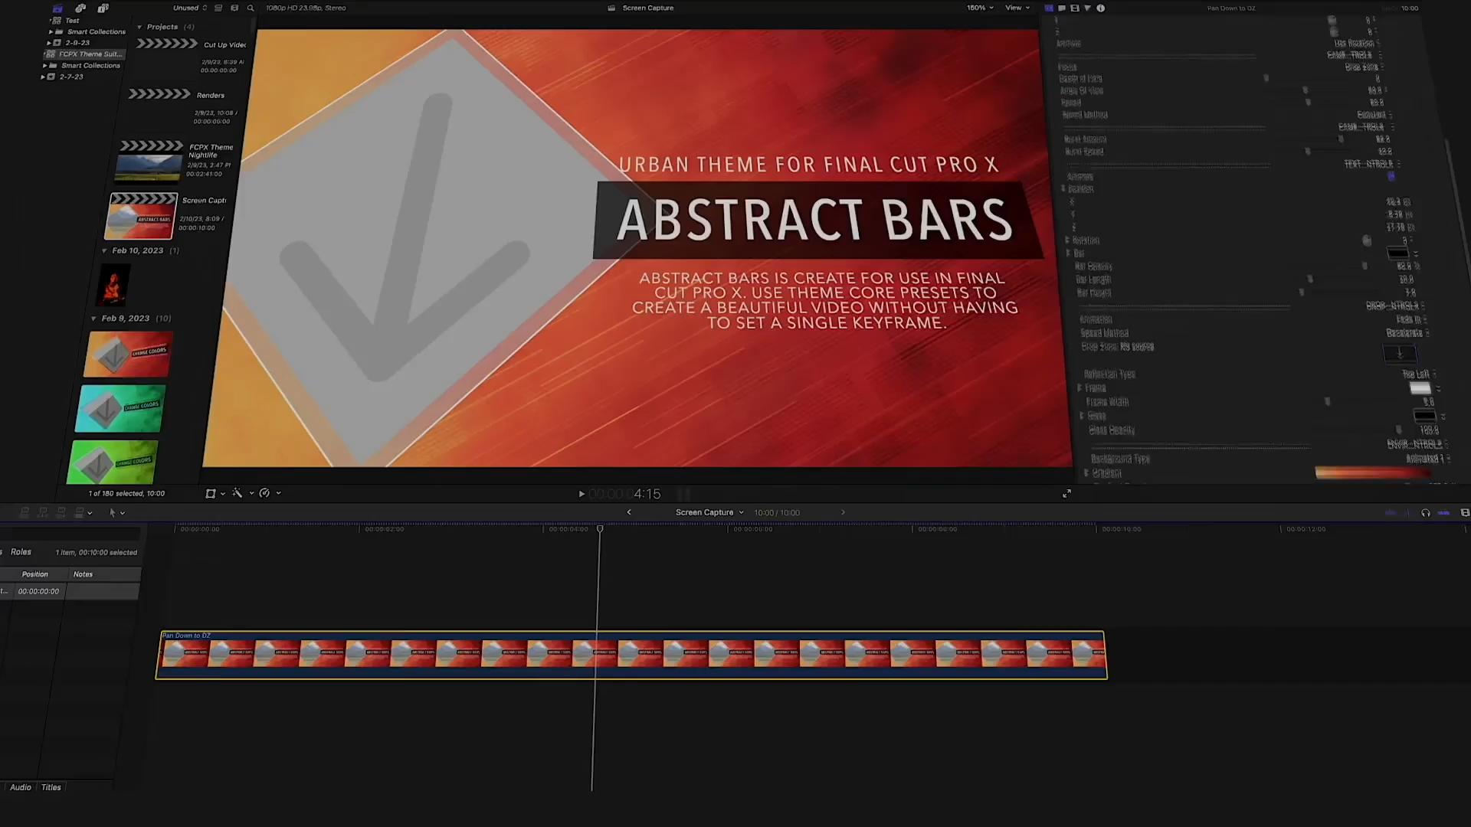This screenshot has width=1471, height=827.
Task: Open the Titles and Generators sidebar
Action: [103, 8]
